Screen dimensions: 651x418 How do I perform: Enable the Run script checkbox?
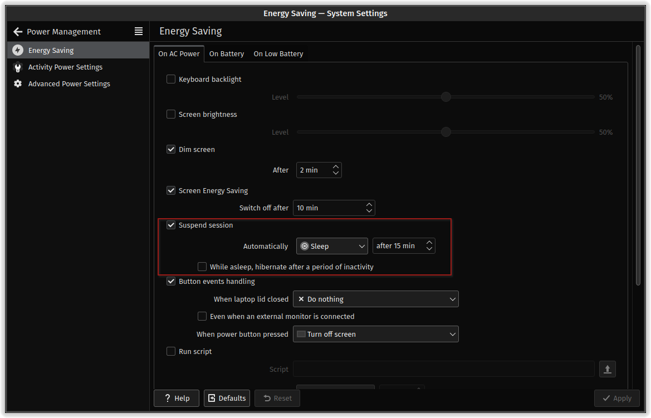pos(170,351)
